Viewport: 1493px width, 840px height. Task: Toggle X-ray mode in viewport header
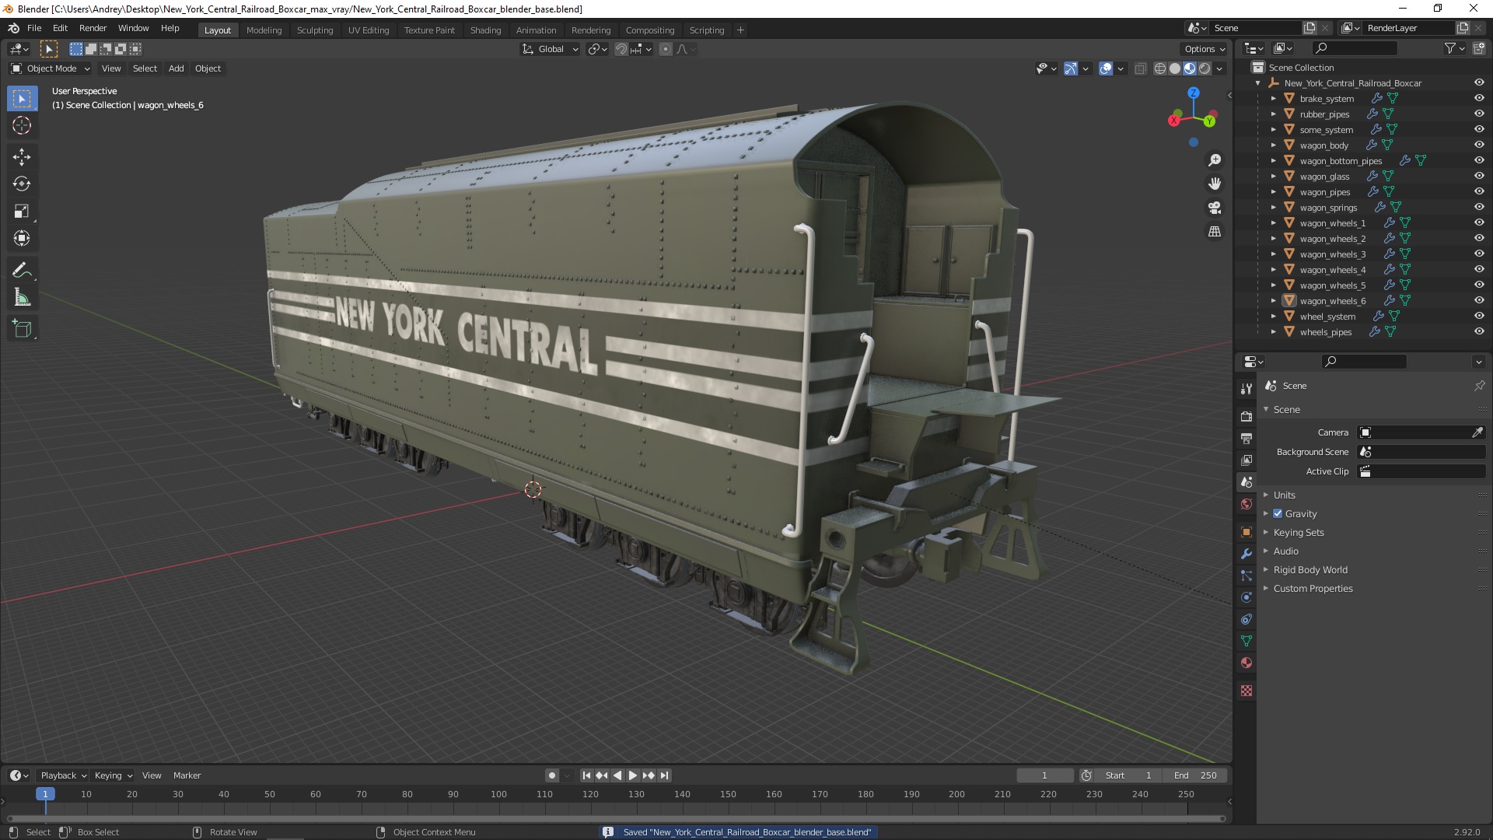[1141, 68]
